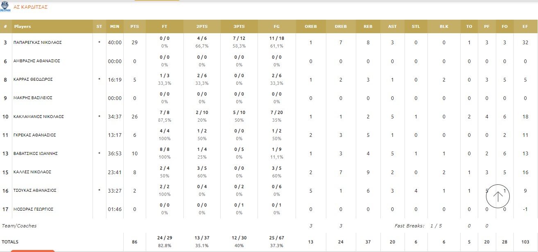Click the Players column header
Screen dimensions: 538x252
(23, 27)
